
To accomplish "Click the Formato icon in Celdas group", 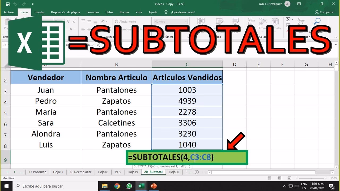I will [x=275, y=21].
